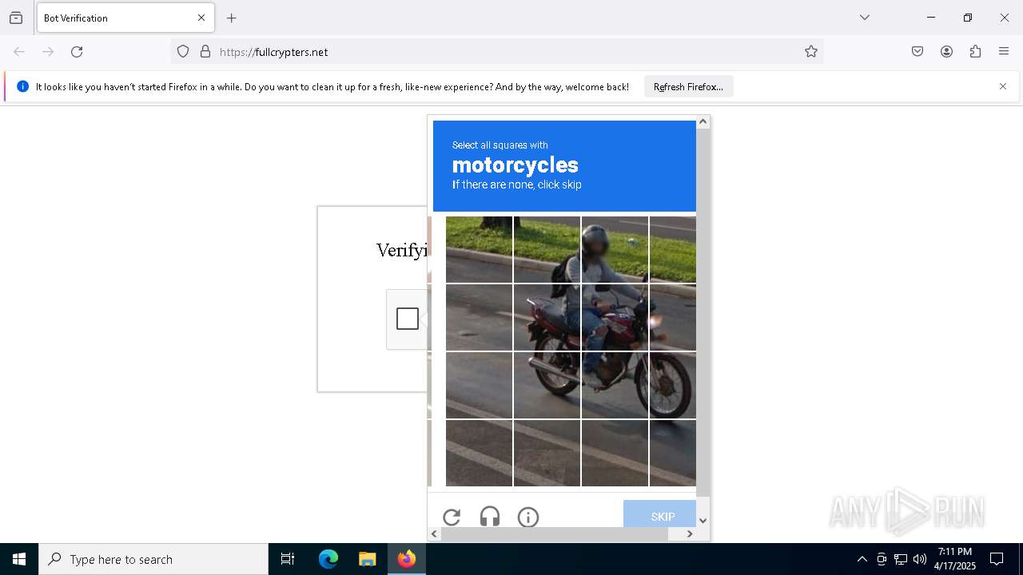Open the Extensions puzzle icon
Viewport: 1023px width, 575px height.
point(975,52)
